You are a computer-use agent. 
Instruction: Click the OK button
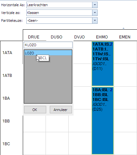35,110
